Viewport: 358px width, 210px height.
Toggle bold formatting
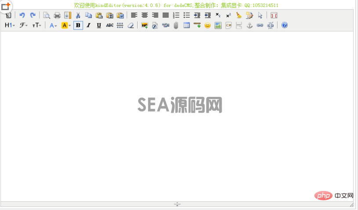(78, 26)
